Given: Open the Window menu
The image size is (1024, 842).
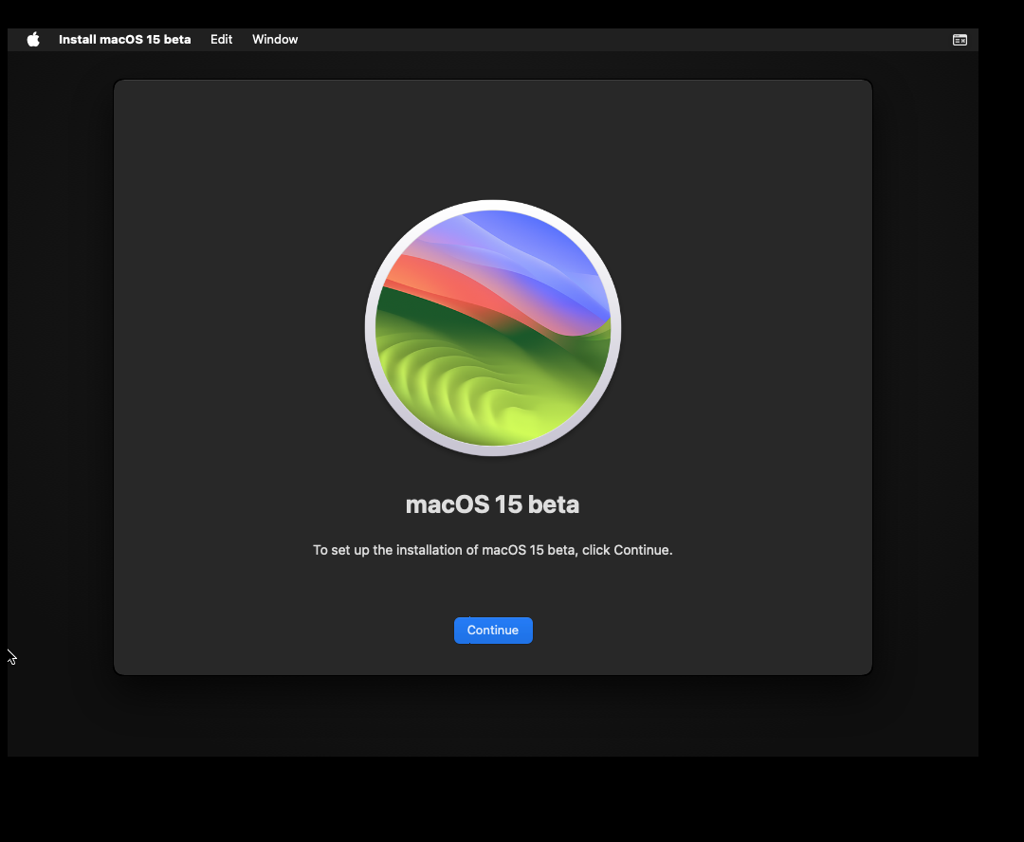Looking at the screenshot, I should tap(275, 40).
